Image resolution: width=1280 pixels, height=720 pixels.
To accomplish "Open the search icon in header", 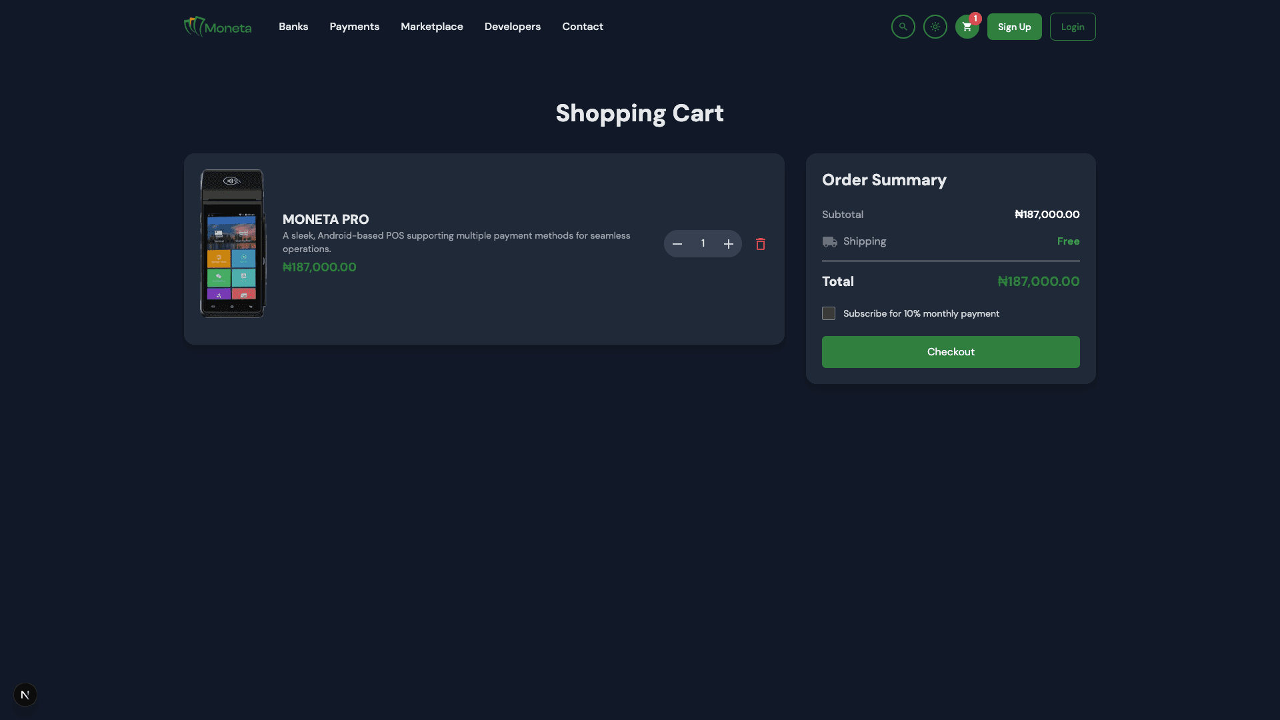I will tap(903, 27).
